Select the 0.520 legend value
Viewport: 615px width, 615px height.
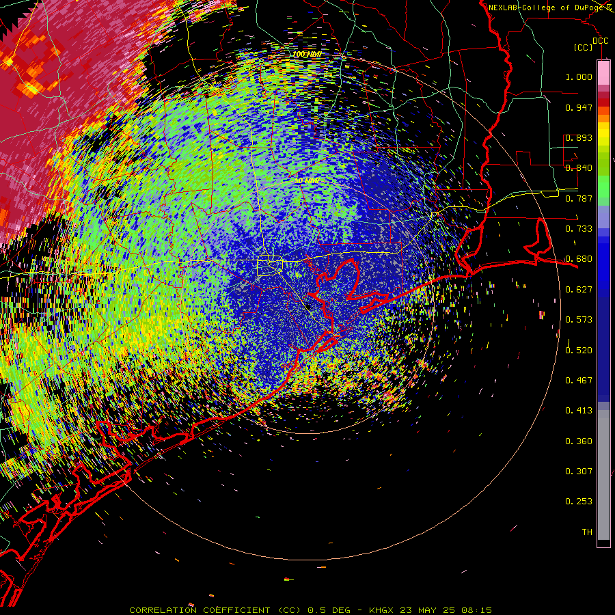pyautogui.click(x=579, y=351)
